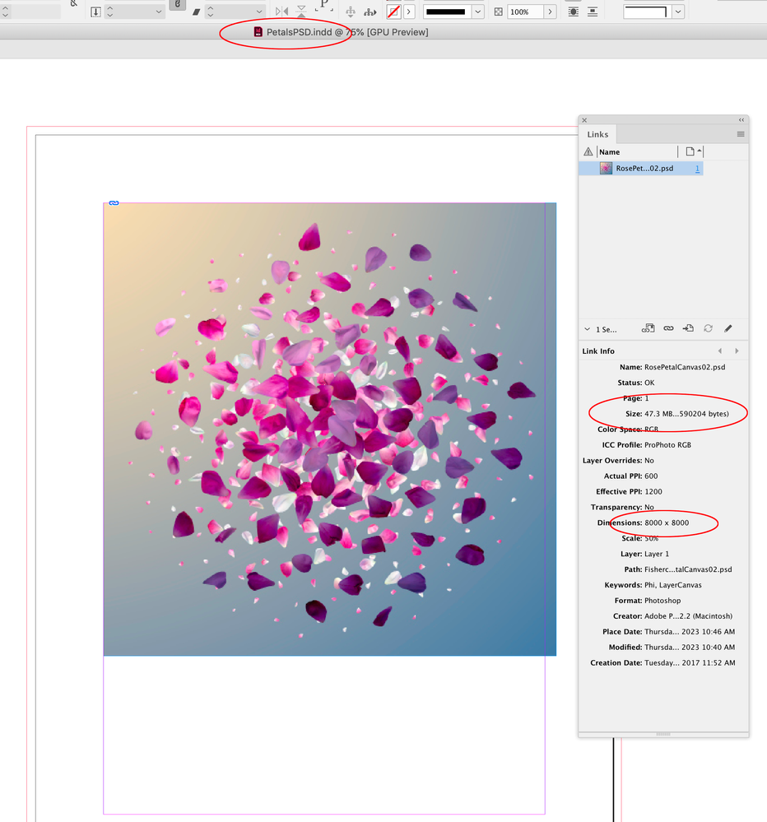Click the scale Y percentage icon
Image resolution: width=767 pixels, height=822 pixels.
tap(95, 12)
